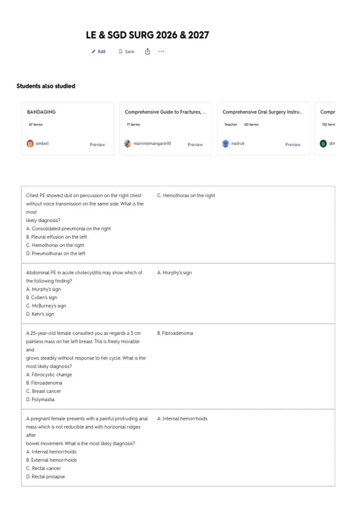Click embeil's avatar on BANDAGING card

[x=30, y=143]
